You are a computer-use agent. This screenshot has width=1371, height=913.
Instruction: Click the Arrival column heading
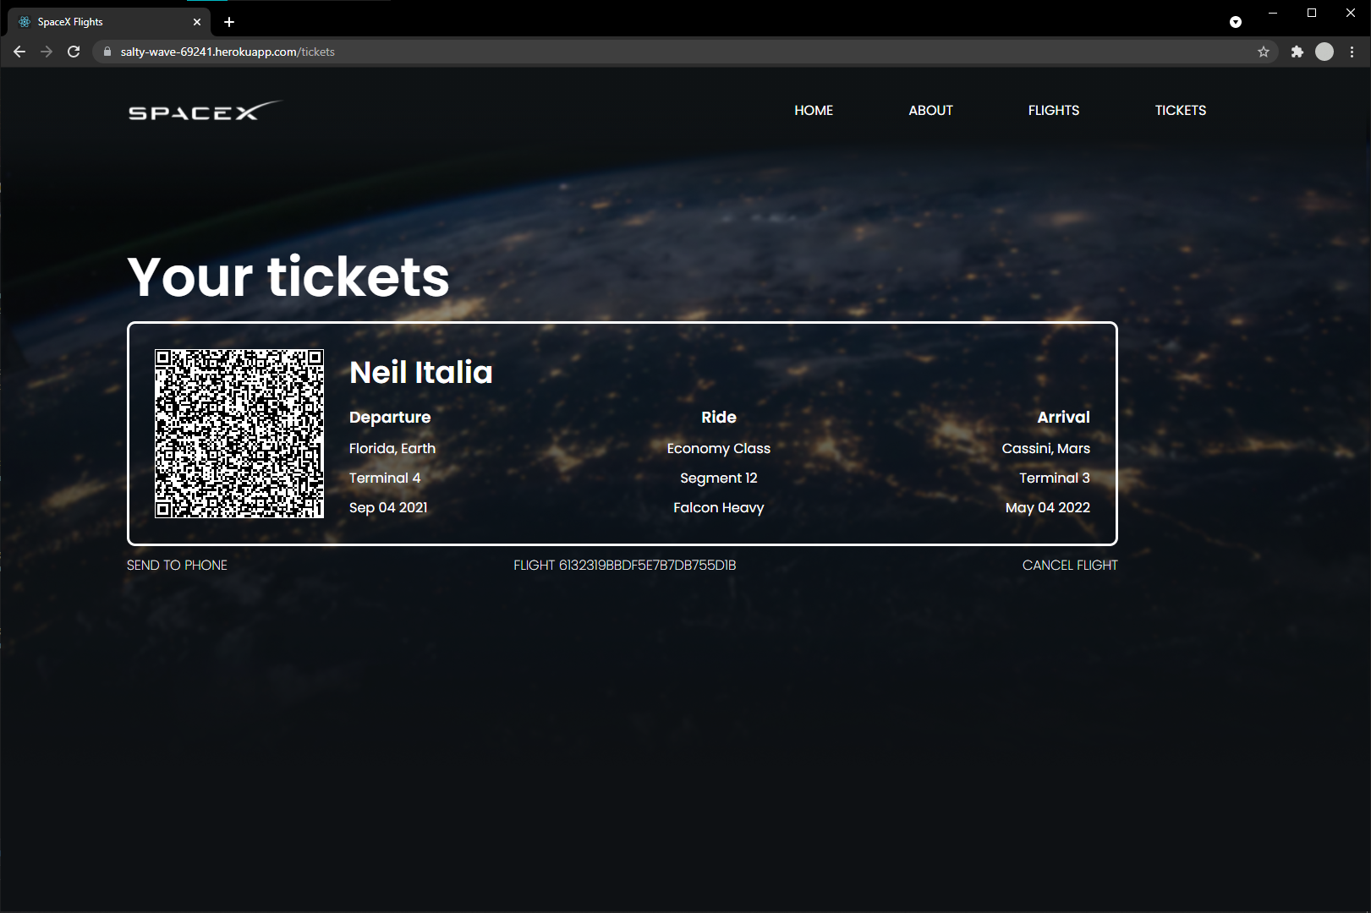(1064, 418)
